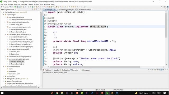169x95 pixels.
Task: Collapse com.example.caching.exception package
Action: [x=6, y=34]
